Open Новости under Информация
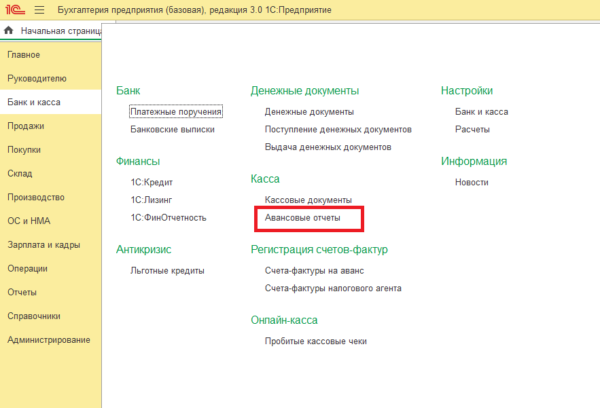 point(472,183)
